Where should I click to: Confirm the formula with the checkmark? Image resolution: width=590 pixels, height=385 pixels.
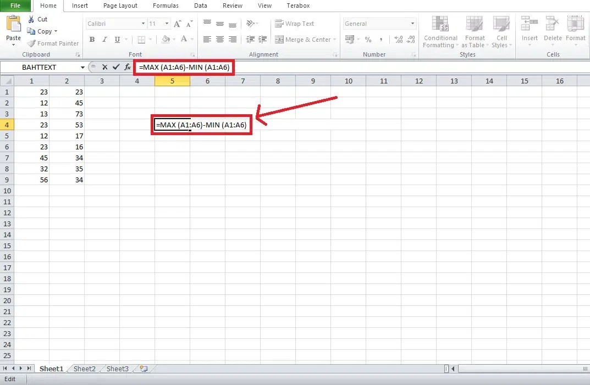116,67
